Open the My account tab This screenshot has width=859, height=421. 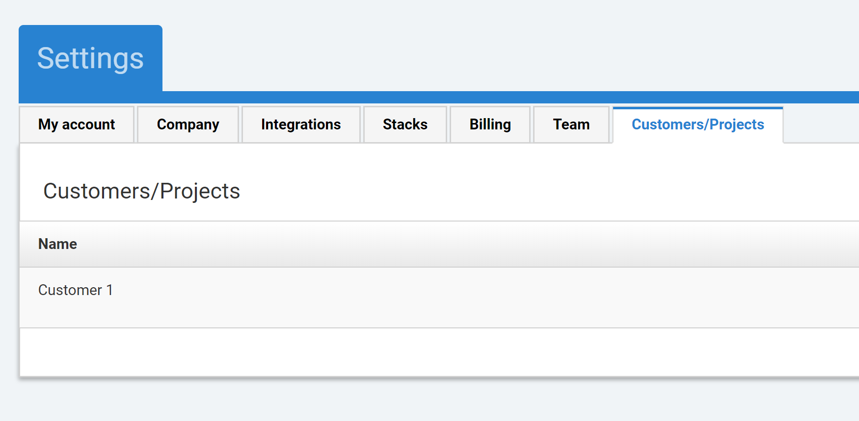click(x=77, y=124)
